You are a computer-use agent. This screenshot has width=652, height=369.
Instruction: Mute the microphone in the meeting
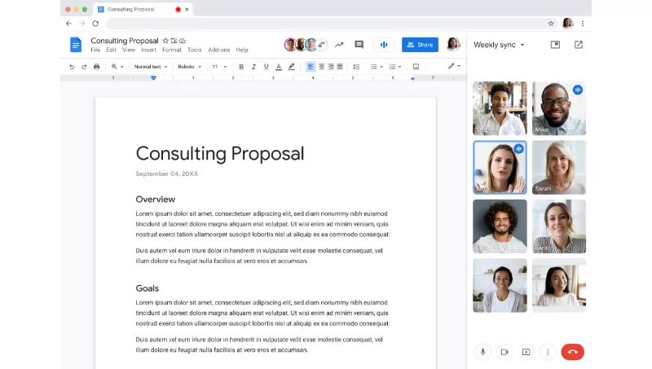482,352
